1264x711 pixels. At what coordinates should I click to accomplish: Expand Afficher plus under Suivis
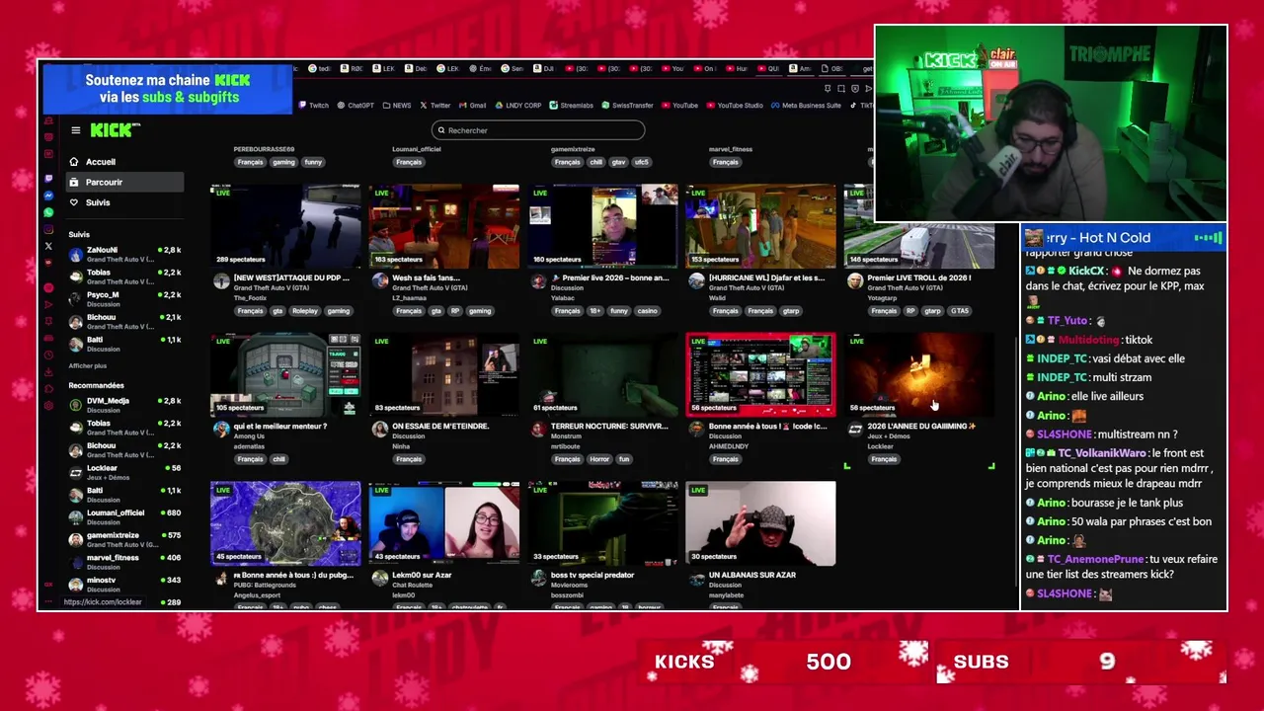click(x=87, y=366)
